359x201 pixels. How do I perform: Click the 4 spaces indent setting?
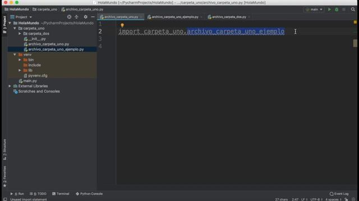coord(333,199)
